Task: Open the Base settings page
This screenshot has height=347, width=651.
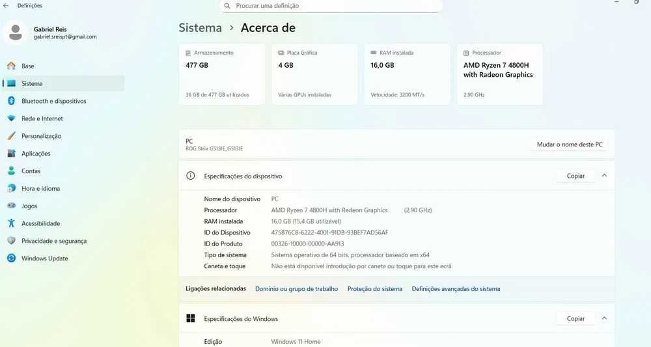Action: point(63,66)
